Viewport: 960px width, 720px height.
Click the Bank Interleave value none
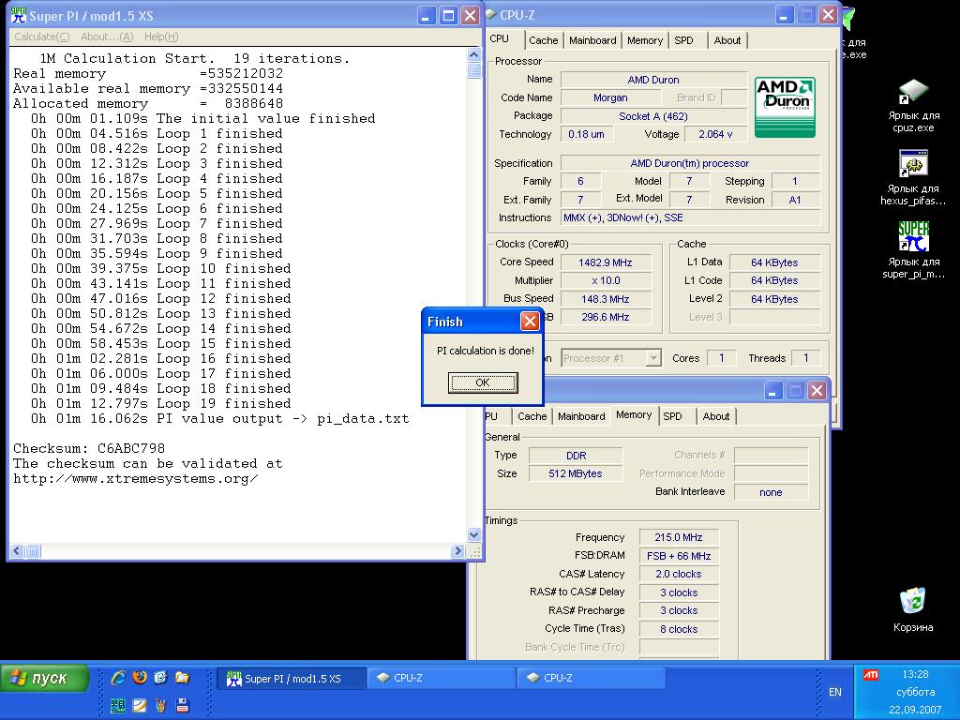point(771,492)
